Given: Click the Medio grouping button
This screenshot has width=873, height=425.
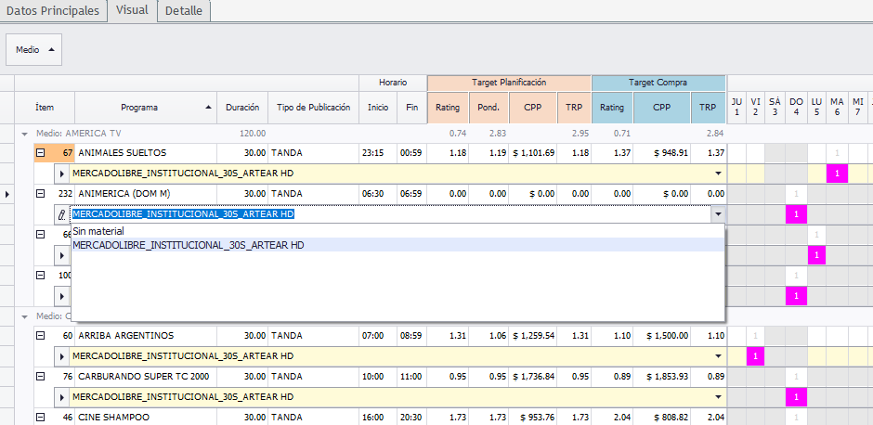Looking at the screenshot, I should pyautogui.click(x=34, y=50).
